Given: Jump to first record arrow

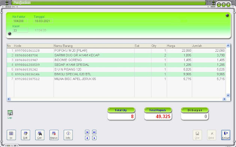Looking at the screenshot, I should (87, 132).
